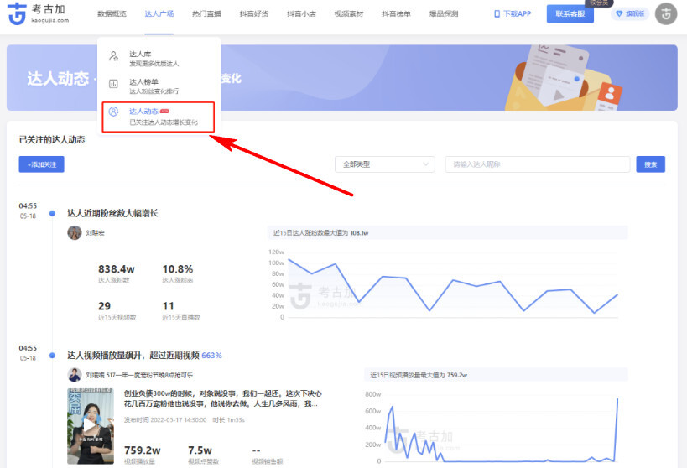Open the user avatar in top-right corner
Screen dimensions: 687x468
pyautogui.click(x=665, y=14)
